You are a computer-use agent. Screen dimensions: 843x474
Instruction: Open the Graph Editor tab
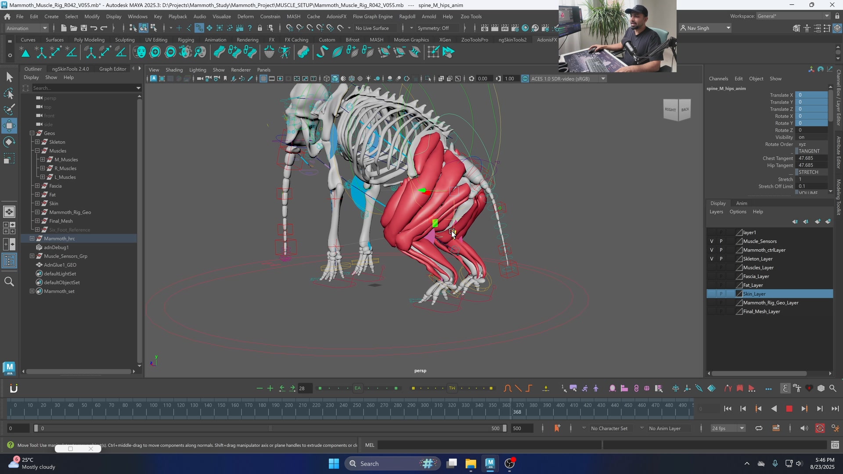click(x=112, y=69)
